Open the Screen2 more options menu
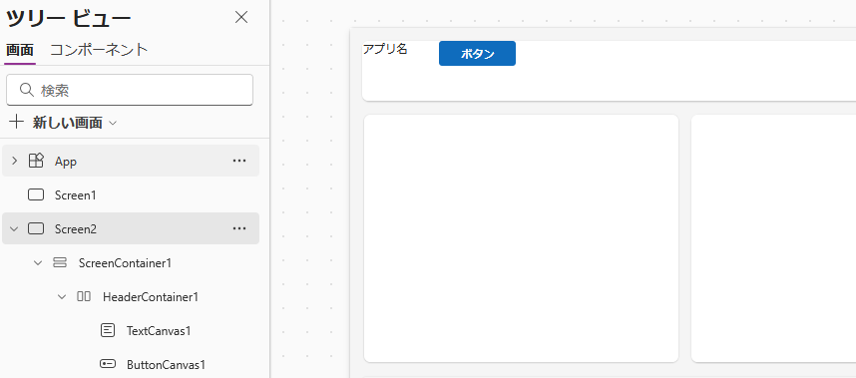The image size is (856, 378). [x=239, y=228]
